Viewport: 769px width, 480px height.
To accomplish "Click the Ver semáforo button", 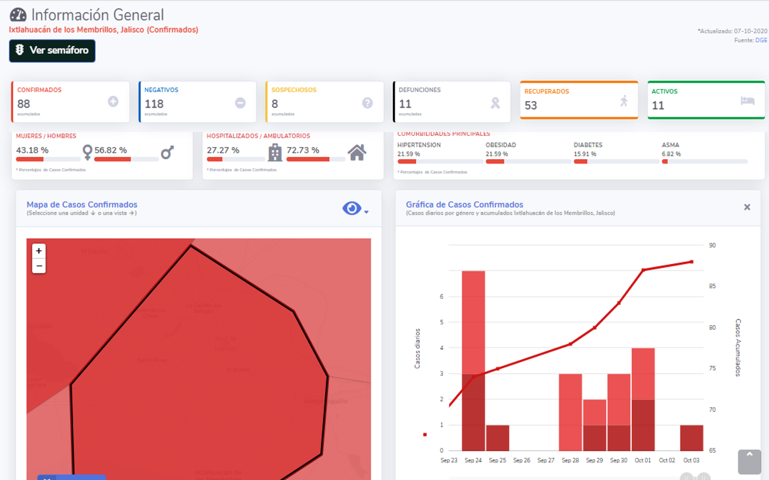I will pos(52,51).
